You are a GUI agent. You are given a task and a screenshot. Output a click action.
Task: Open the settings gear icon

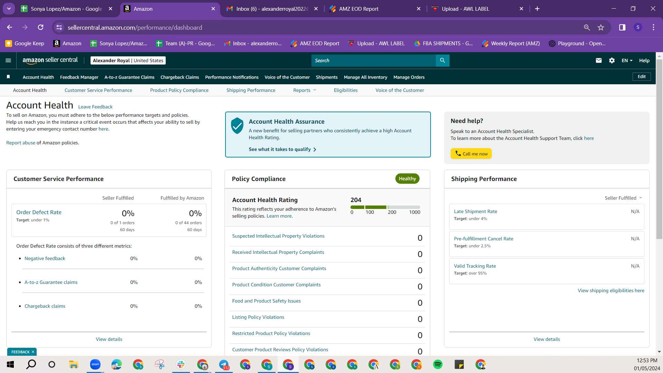tap(612, 60)
